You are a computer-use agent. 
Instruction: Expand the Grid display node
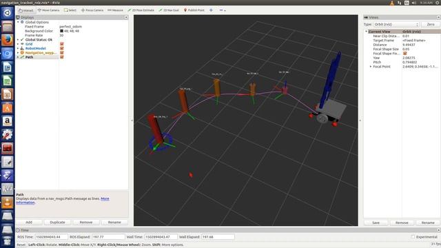[18, 44]
